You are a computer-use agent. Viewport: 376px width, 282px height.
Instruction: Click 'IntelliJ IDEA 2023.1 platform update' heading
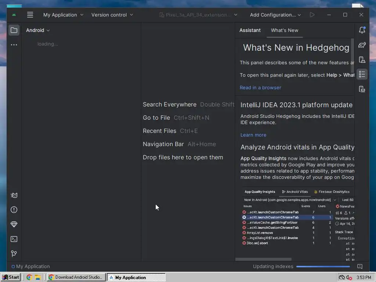[296, 105]
